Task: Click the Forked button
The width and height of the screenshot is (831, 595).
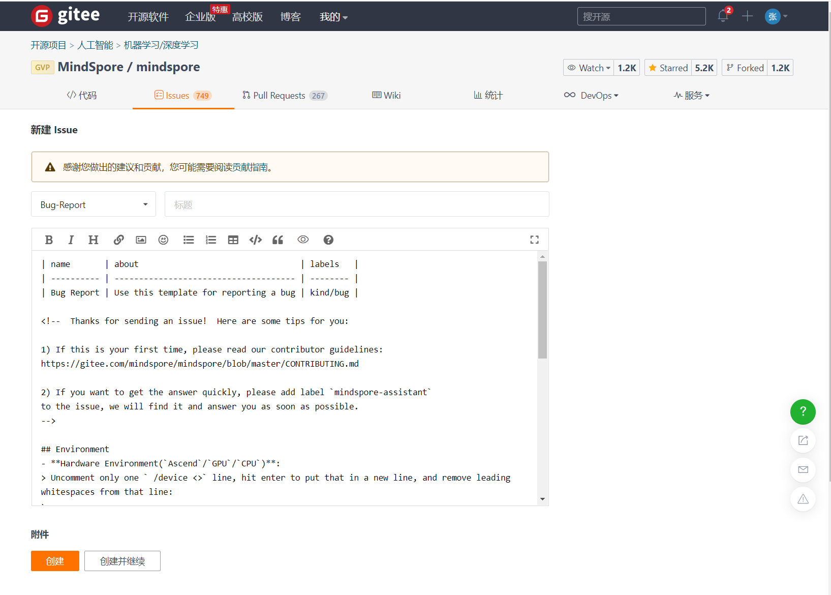Action: 745,68
